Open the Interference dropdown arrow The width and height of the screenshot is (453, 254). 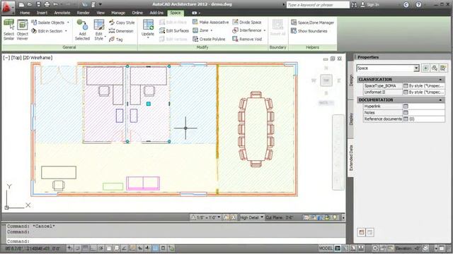click(x=264, y=30)
